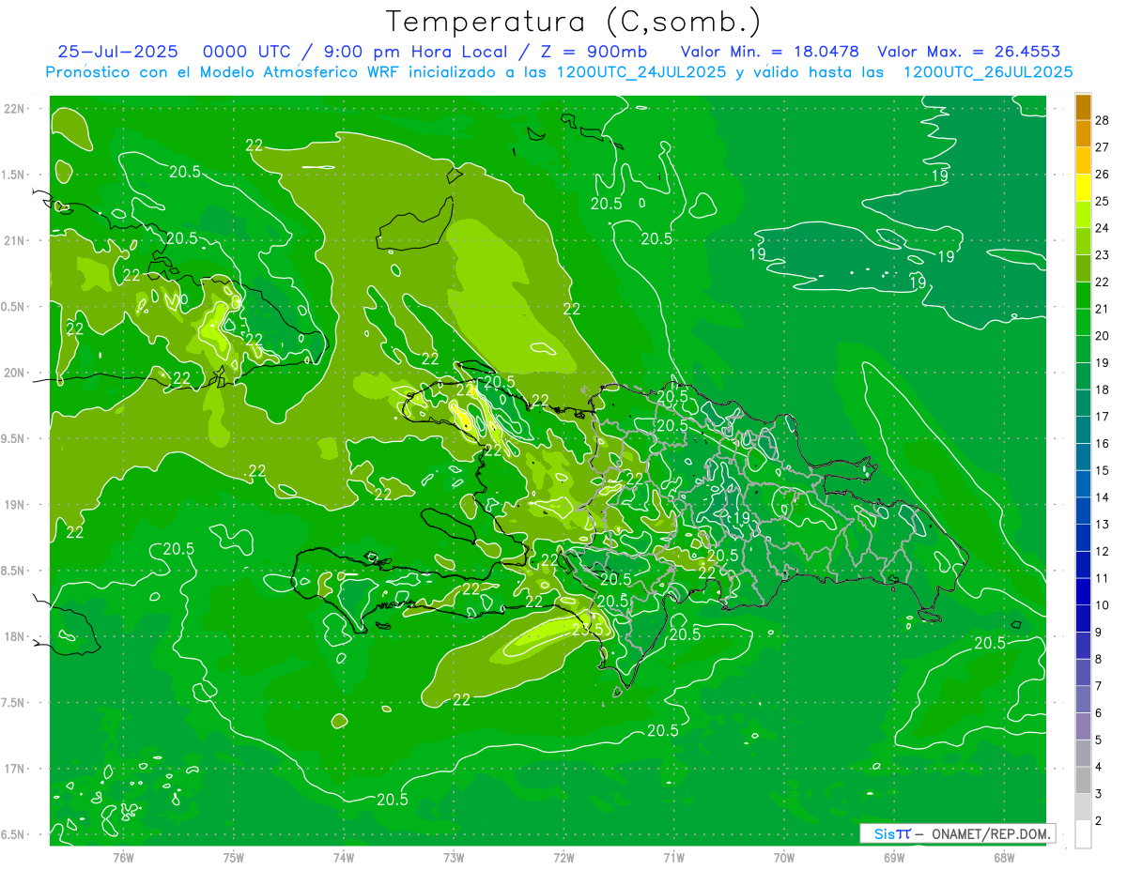This screenshot has height=870, width=1127.
Task: Click the '69W' longitude axis label
Action: pos(894,858)
